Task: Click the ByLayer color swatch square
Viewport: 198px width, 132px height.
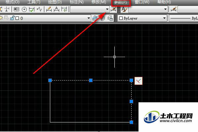Action: [x=121, y=18]
